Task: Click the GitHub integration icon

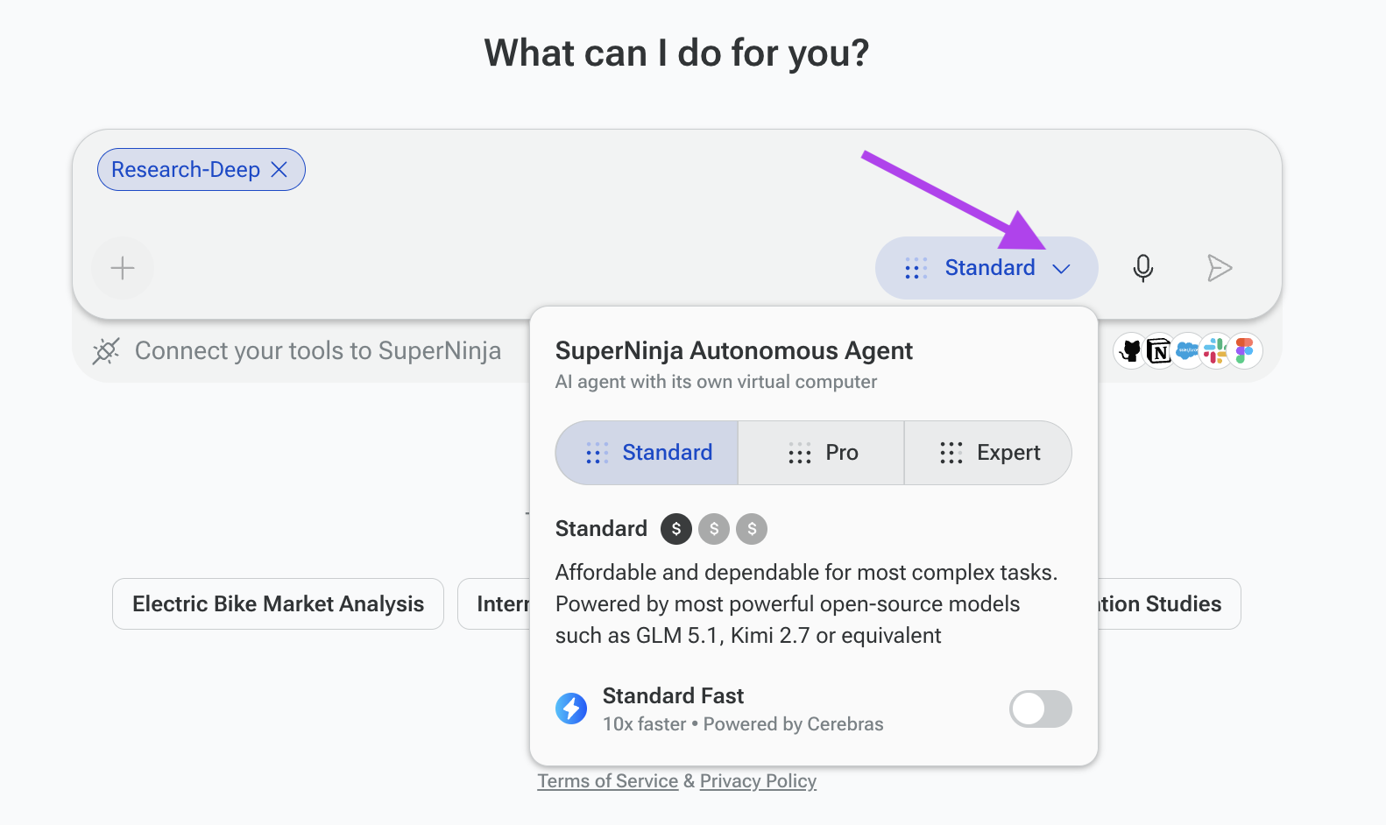Action: (x=1131, y=351)
